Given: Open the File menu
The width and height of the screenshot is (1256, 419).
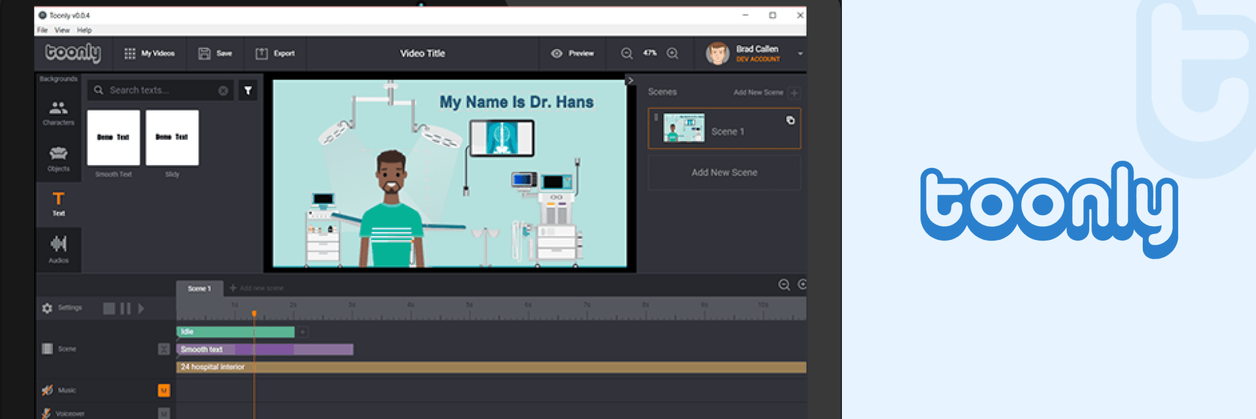Looking at the screenshot, I should click(x=43, y=30).
